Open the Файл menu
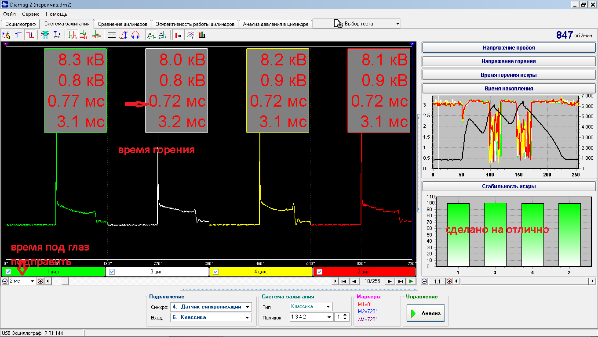Viewport: 598px width, 337px height. click(9, 14)
